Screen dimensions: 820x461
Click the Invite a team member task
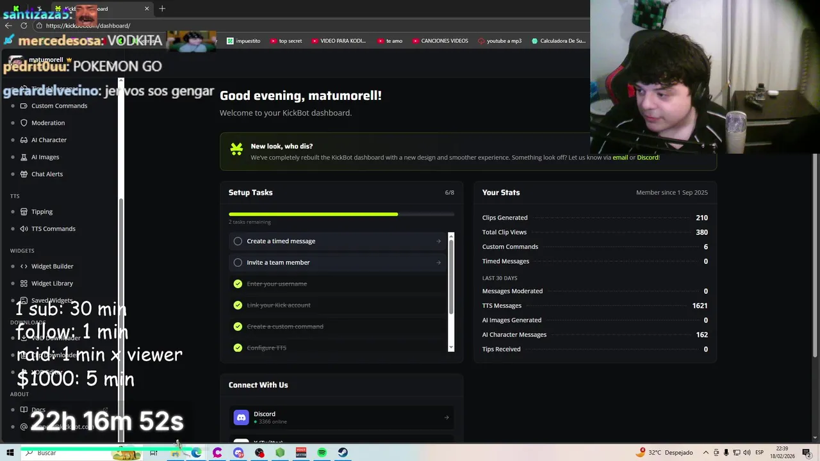tap(338, 263)
